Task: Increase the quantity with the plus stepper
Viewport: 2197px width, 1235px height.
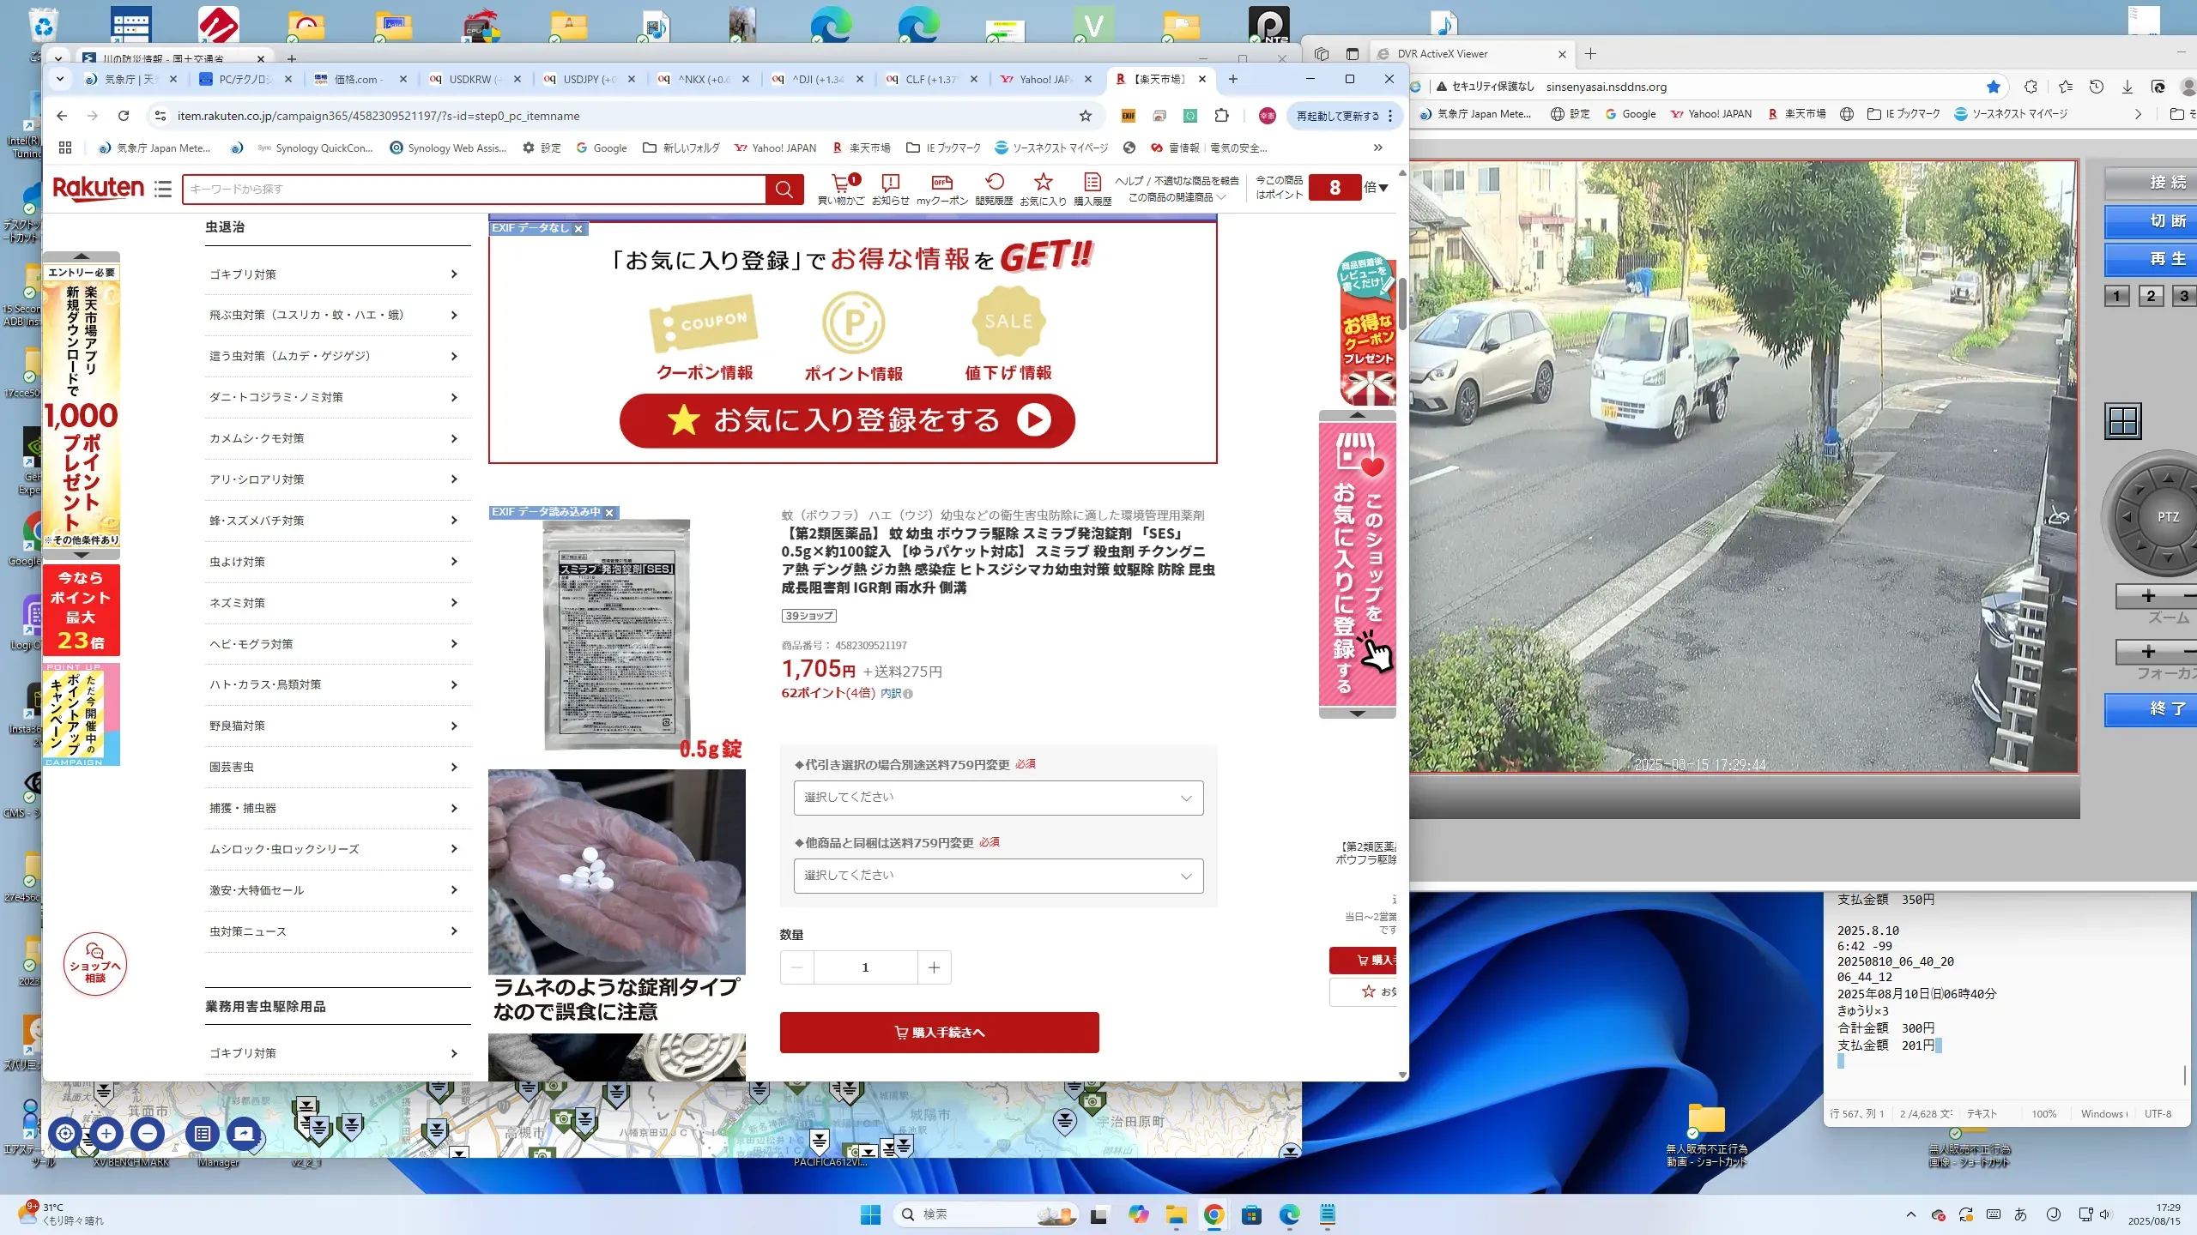Action: (x=934, y=967)
